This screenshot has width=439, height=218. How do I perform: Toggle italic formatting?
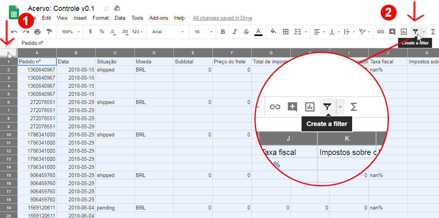pos(235,32)
